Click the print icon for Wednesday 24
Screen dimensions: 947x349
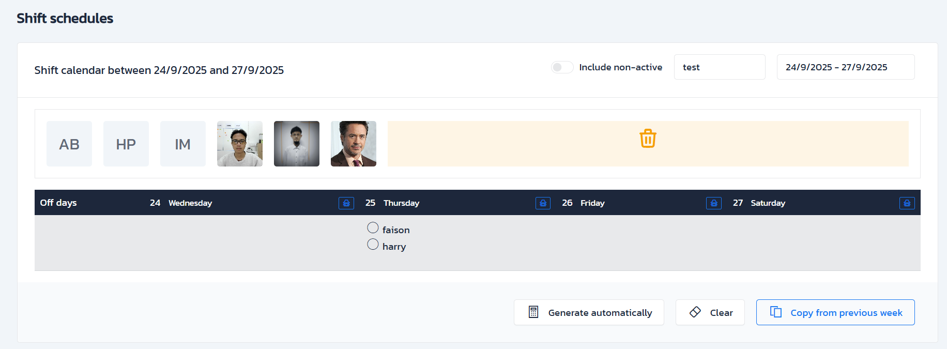point(346,203)
